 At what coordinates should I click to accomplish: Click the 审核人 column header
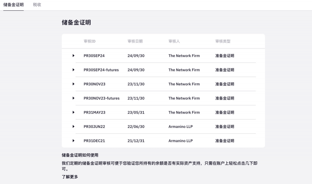(x=174, y=41)
